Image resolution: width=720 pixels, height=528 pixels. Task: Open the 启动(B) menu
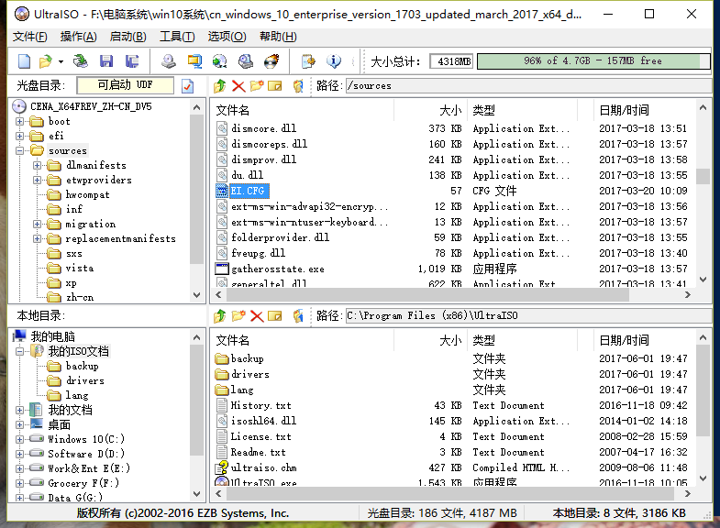point(128,37)
